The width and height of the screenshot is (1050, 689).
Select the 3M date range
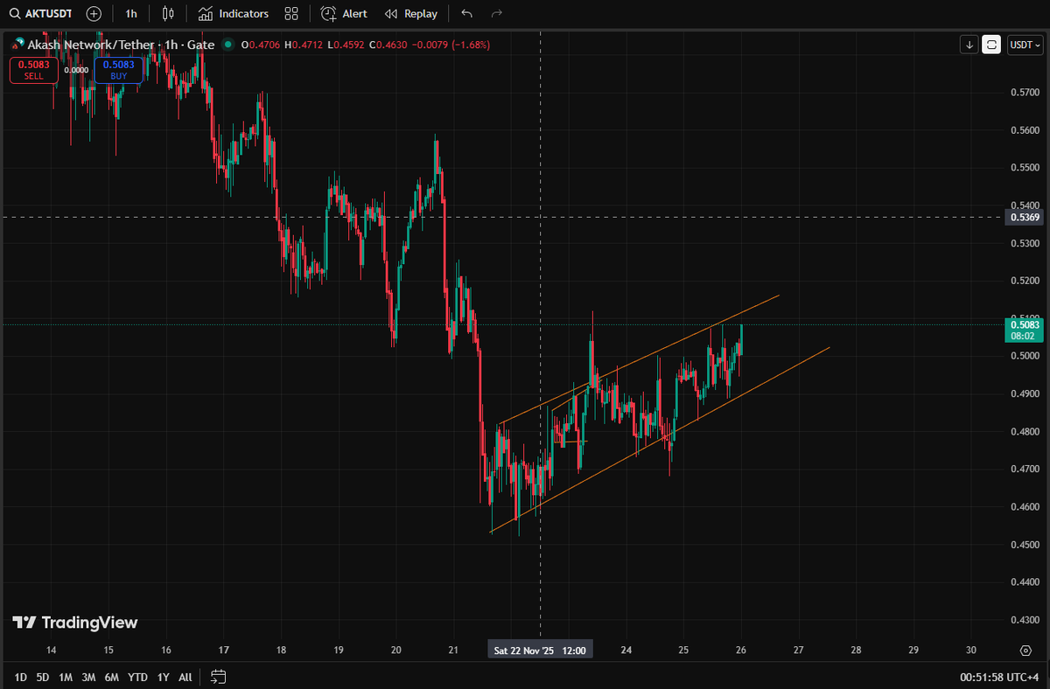pyautogui.click(x=88, y=677)
